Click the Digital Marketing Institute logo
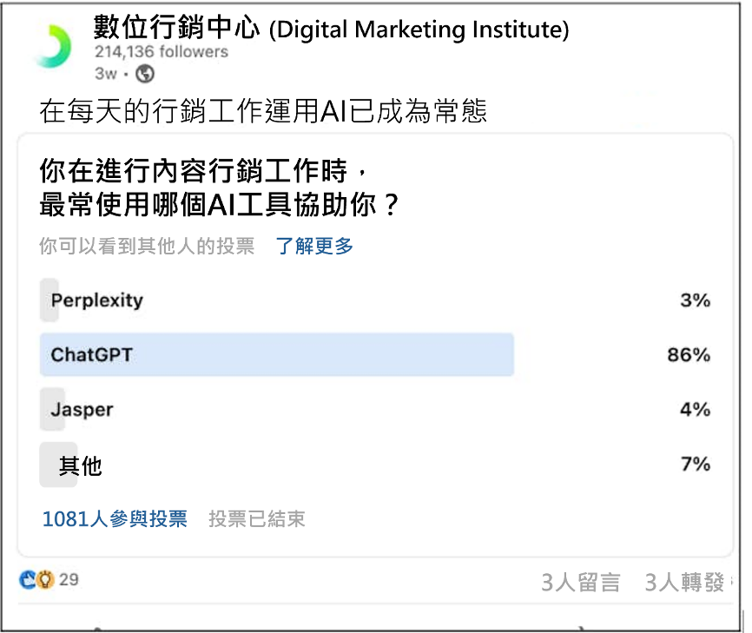 pos(52,46)
